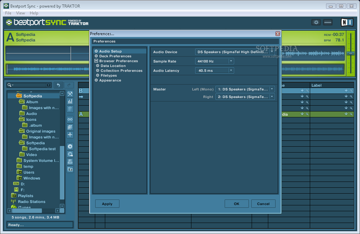Select the D: drive icon in the tree
Image resolution: width=360 pixels, height=234 pixels.
pyautogui.click(x=16, y=184)
